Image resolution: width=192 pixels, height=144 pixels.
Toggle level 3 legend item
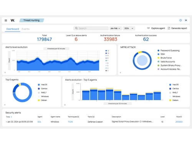tap(107, 71)
